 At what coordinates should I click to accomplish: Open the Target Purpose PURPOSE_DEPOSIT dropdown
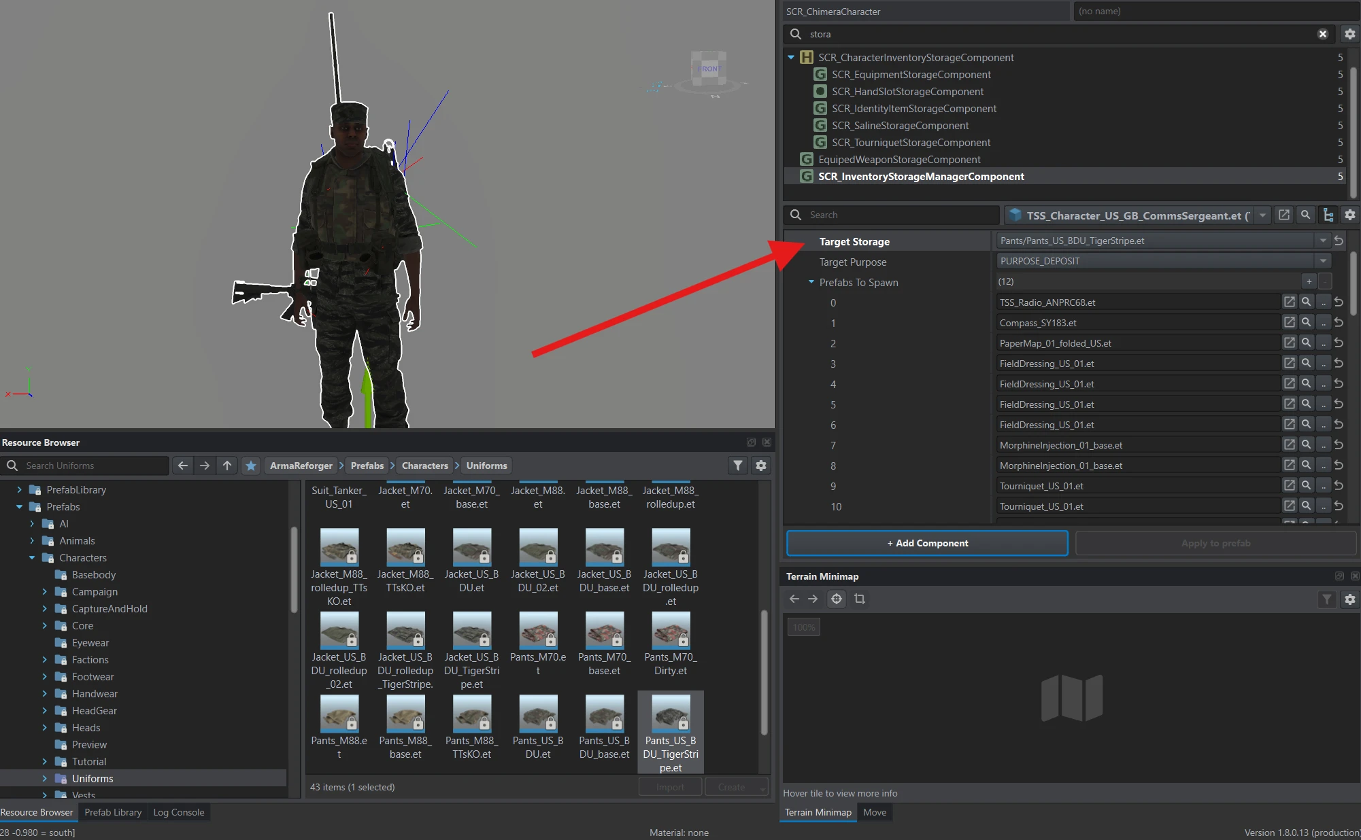(1322, 261)
